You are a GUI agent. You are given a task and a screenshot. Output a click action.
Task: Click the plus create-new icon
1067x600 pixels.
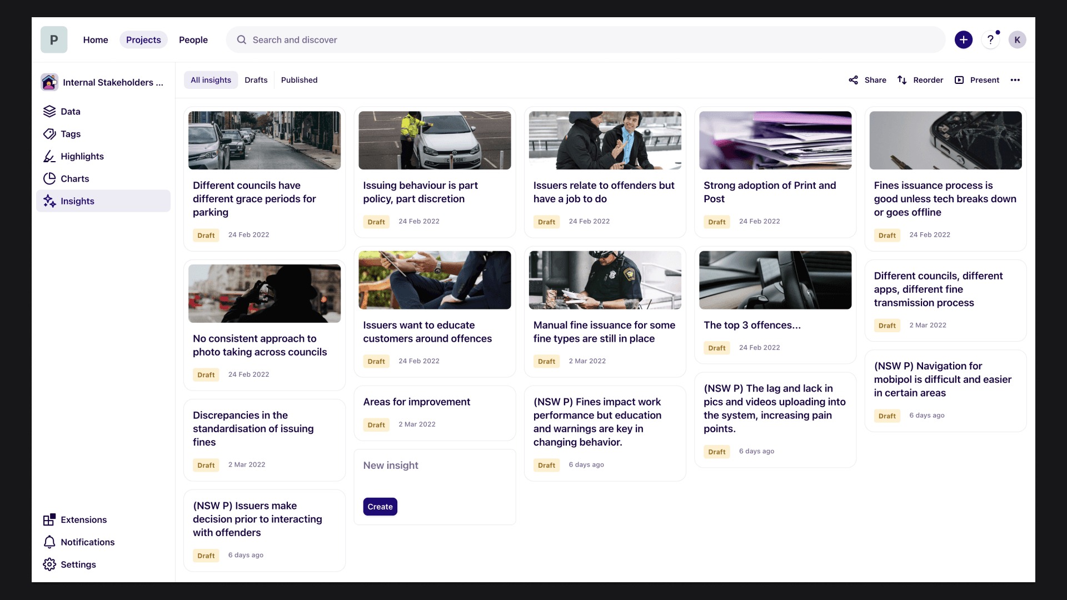963,40
